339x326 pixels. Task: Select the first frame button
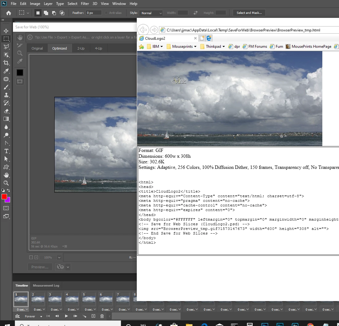pyautogui.click(x=48, y=316)
